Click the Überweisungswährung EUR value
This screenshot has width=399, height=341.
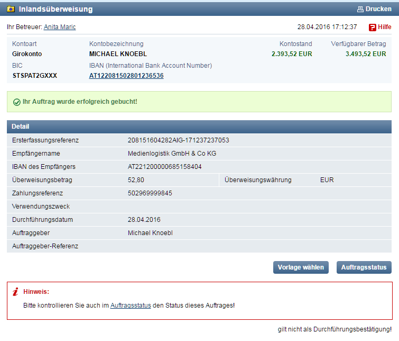(327, 180)
